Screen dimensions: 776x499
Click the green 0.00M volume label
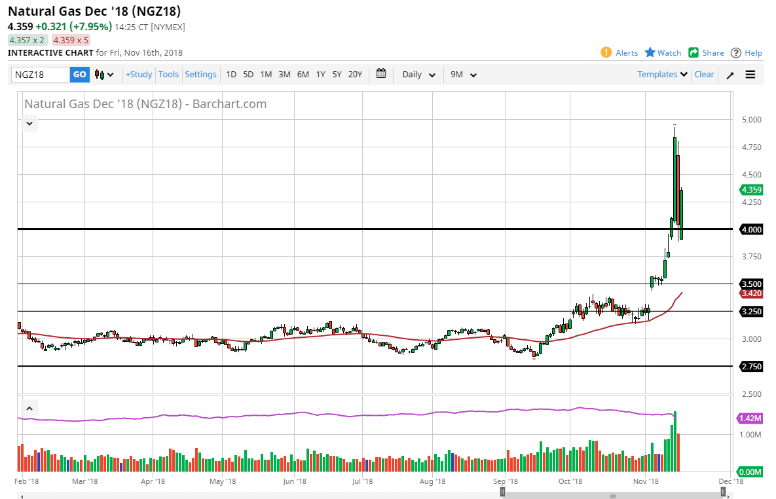pyautogui.click(x=750, y=471)
